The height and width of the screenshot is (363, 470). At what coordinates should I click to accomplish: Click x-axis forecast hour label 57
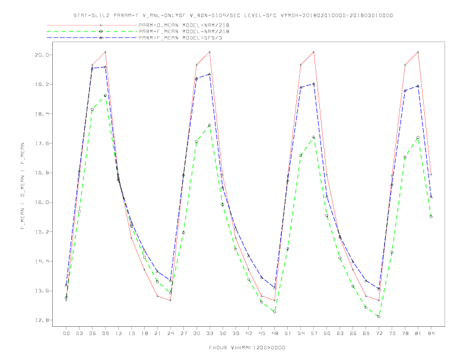(x=314, y=333)
